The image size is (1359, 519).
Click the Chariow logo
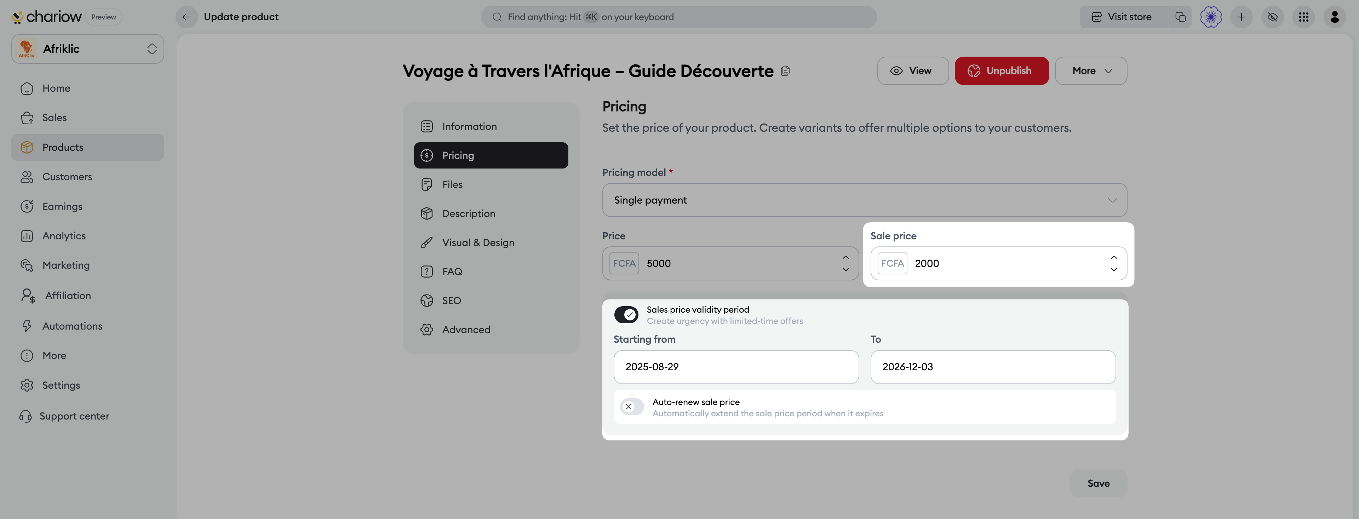click(x=46, y=17)
